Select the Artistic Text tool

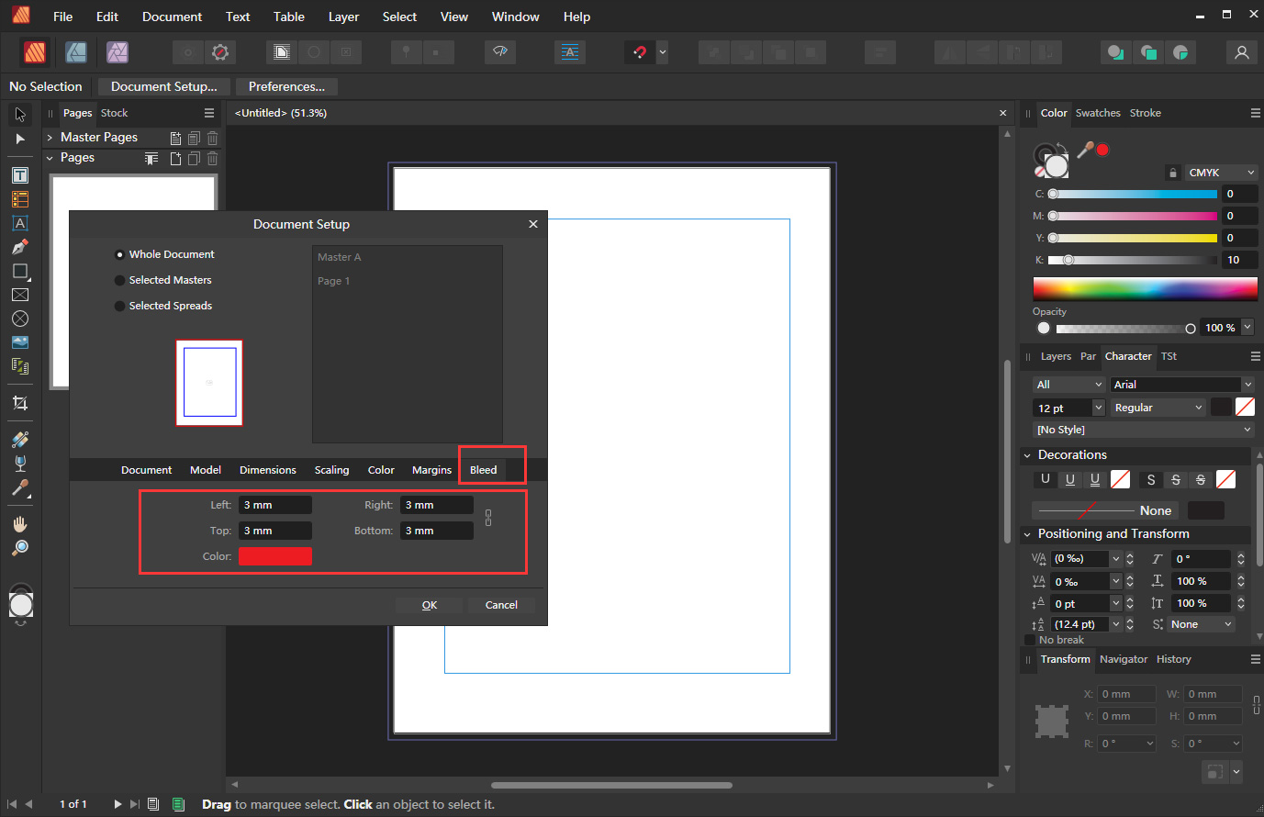click(x=20, y=223)
